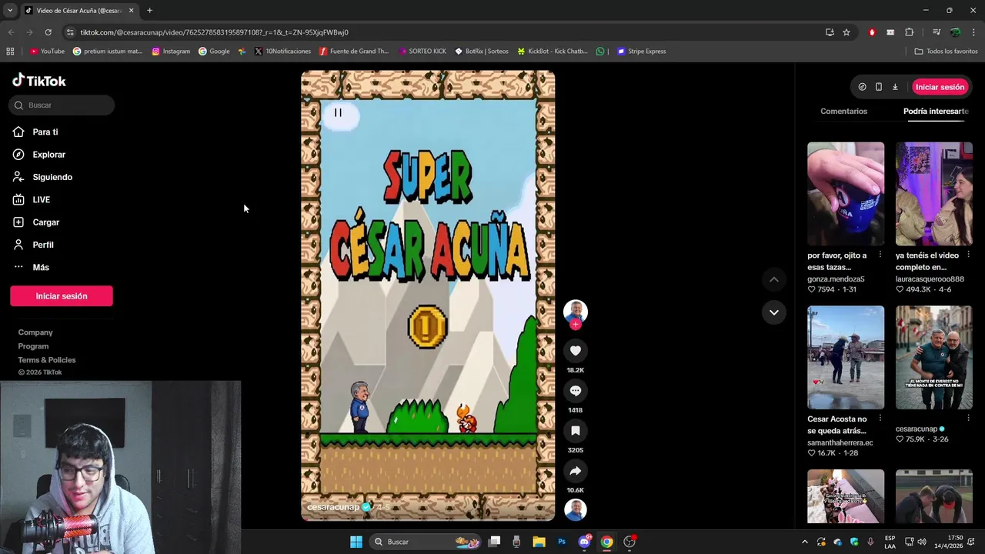The height and width of the screenshot is (554, 985).
Task: Reload the page in Chrome
Action: tap(48, 32)
